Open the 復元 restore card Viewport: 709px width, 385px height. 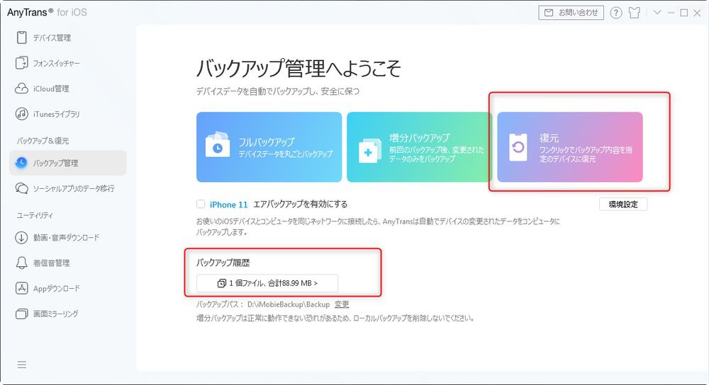569,147
